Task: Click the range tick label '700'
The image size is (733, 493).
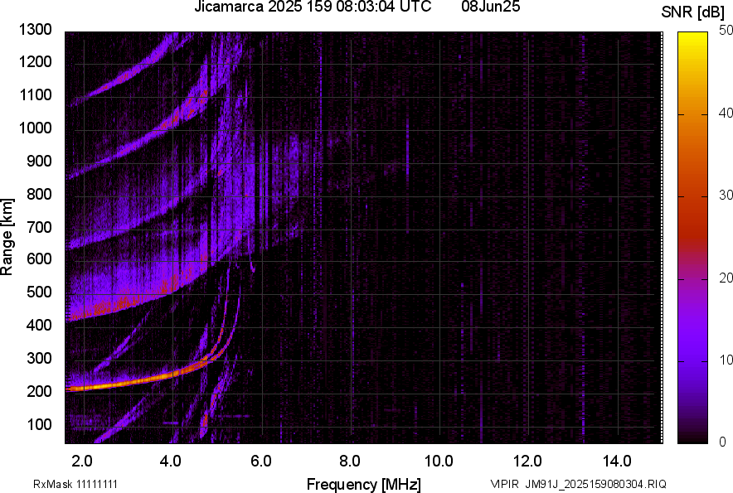Action: click(39, 227)
